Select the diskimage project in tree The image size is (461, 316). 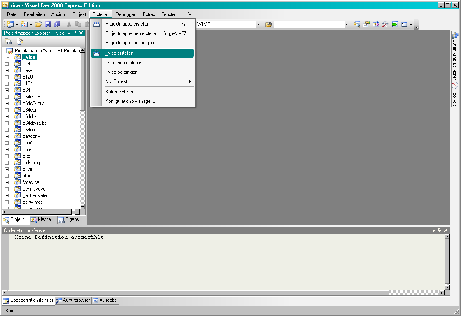[33, 163]
